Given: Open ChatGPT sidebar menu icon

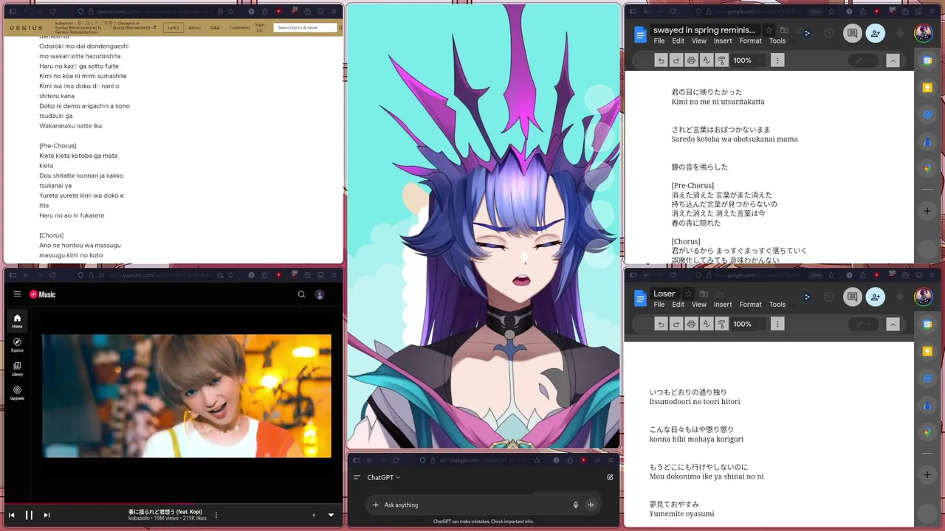Looking at the screenshot, I should 357,477.
